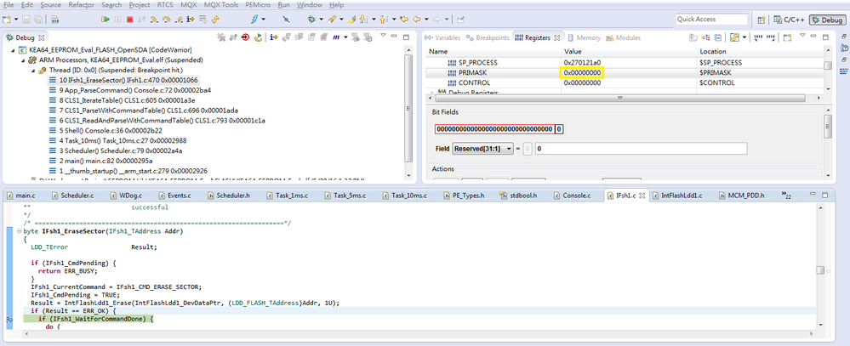Click the Step Over icon in main toolbar
The height and width of the screenshot is (346, 850).
click(167, 20)
